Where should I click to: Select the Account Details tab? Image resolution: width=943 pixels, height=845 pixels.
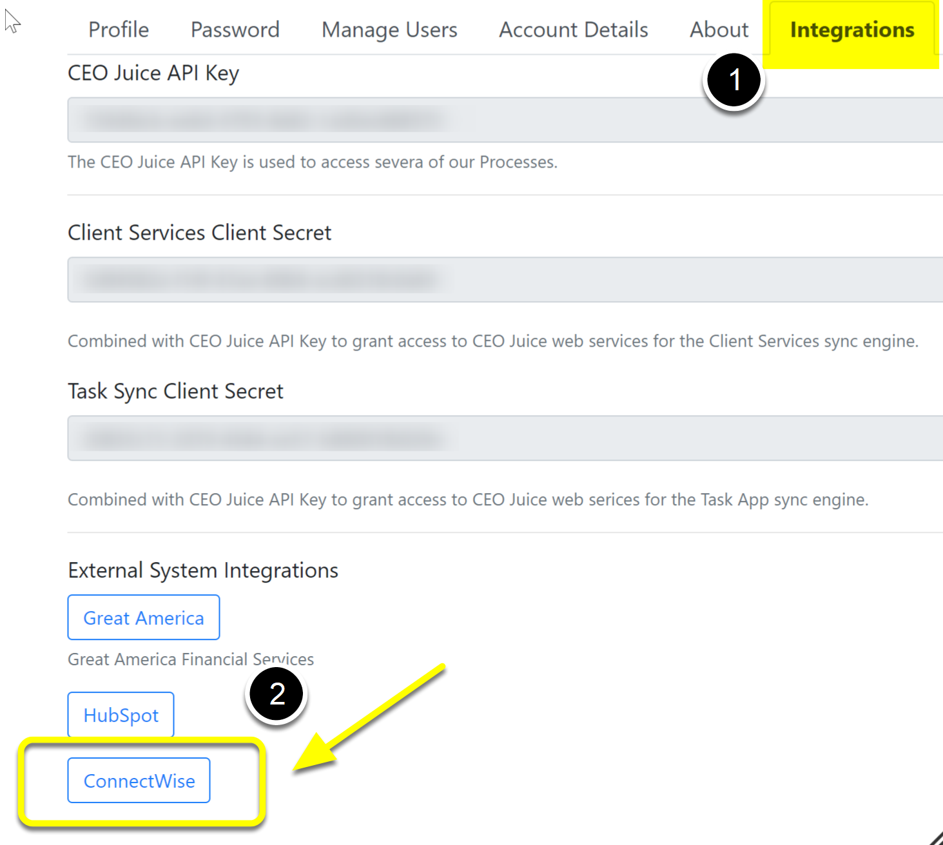click(573, 30)
